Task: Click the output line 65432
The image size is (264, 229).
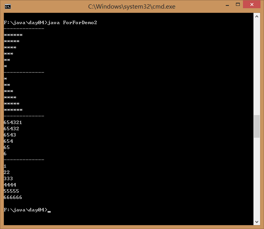Action: tap(11, 129)
